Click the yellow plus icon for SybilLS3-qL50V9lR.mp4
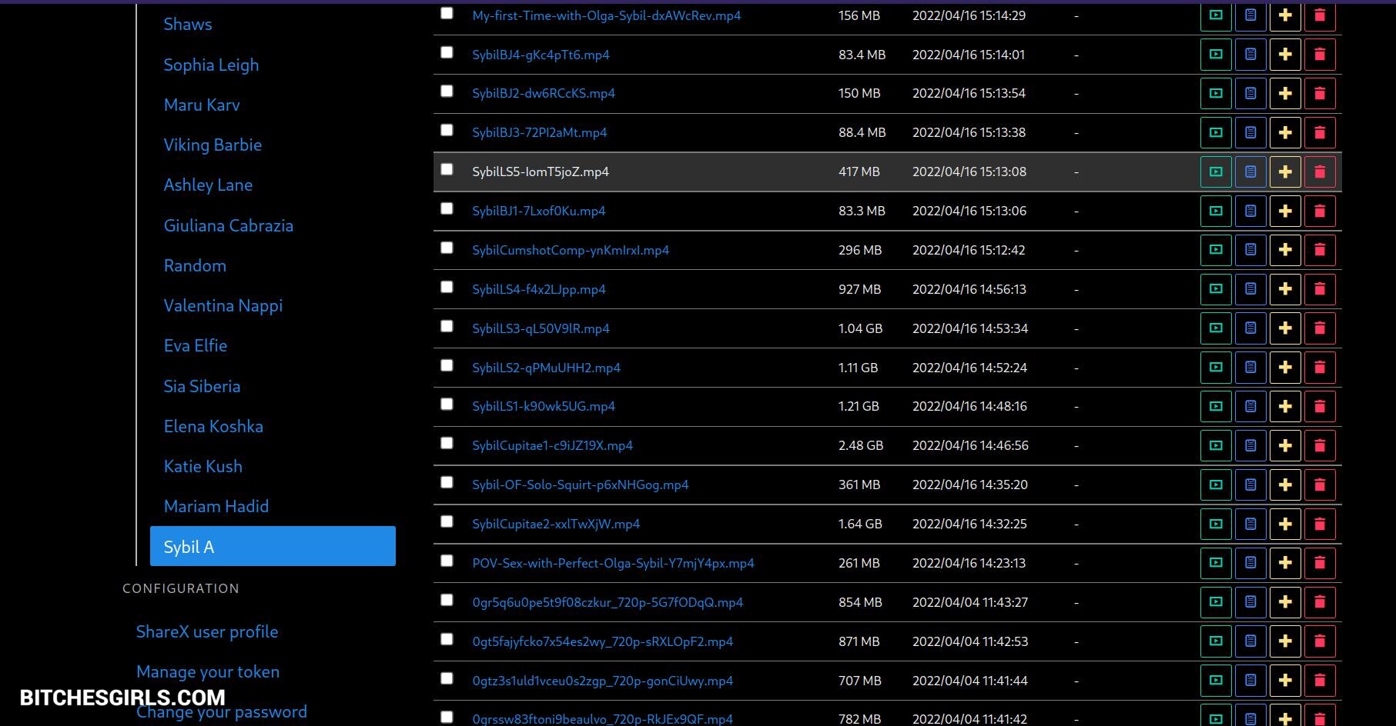 tap(1285, 328)
